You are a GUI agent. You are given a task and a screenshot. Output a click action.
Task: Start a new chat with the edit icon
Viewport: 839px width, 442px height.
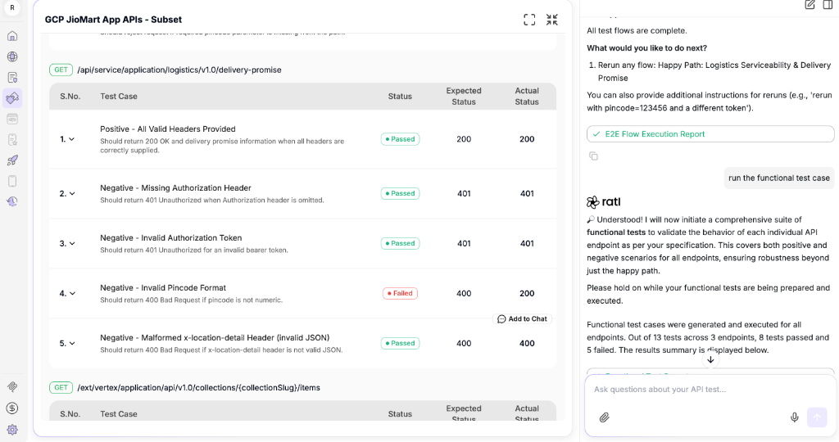pos(810,5)
